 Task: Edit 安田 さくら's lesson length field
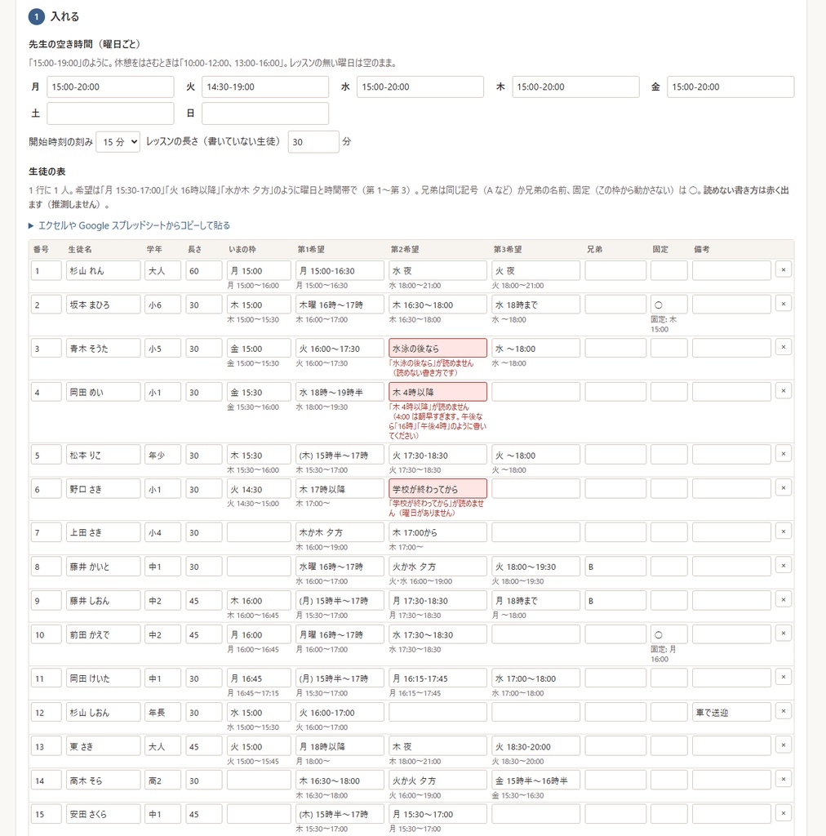coord(203,814)
